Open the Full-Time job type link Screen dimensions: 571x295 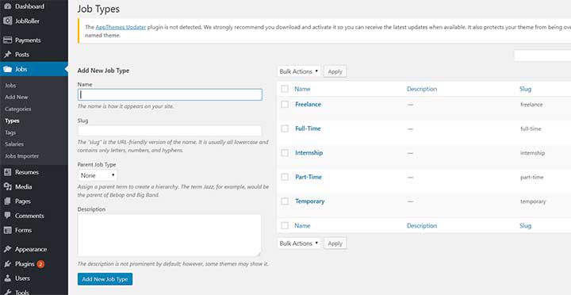click(x=308, y=128)
